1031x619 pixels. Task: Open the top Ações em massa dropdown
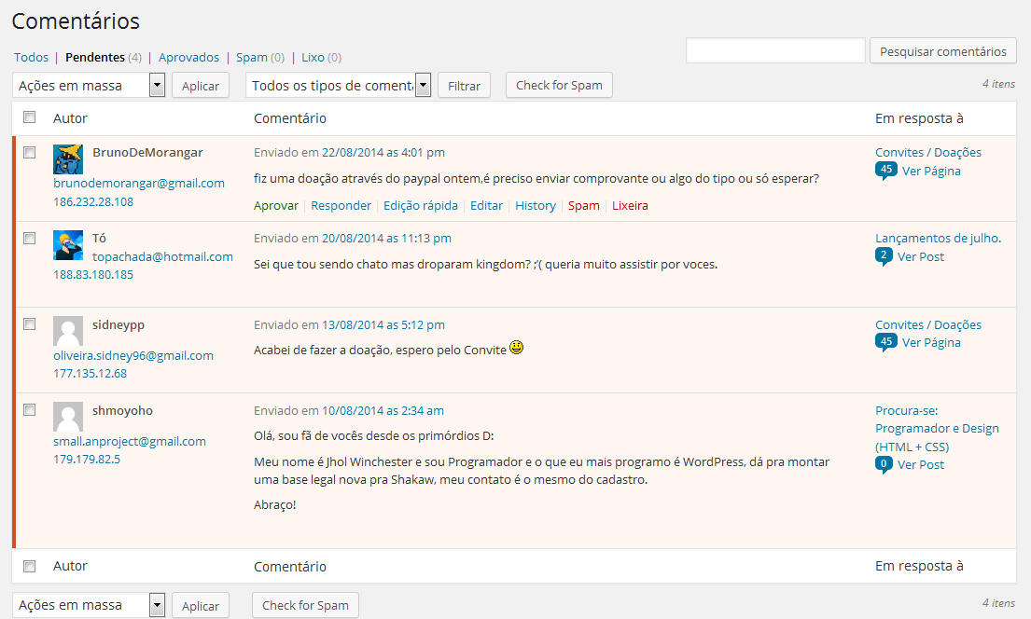click(89, 86)
